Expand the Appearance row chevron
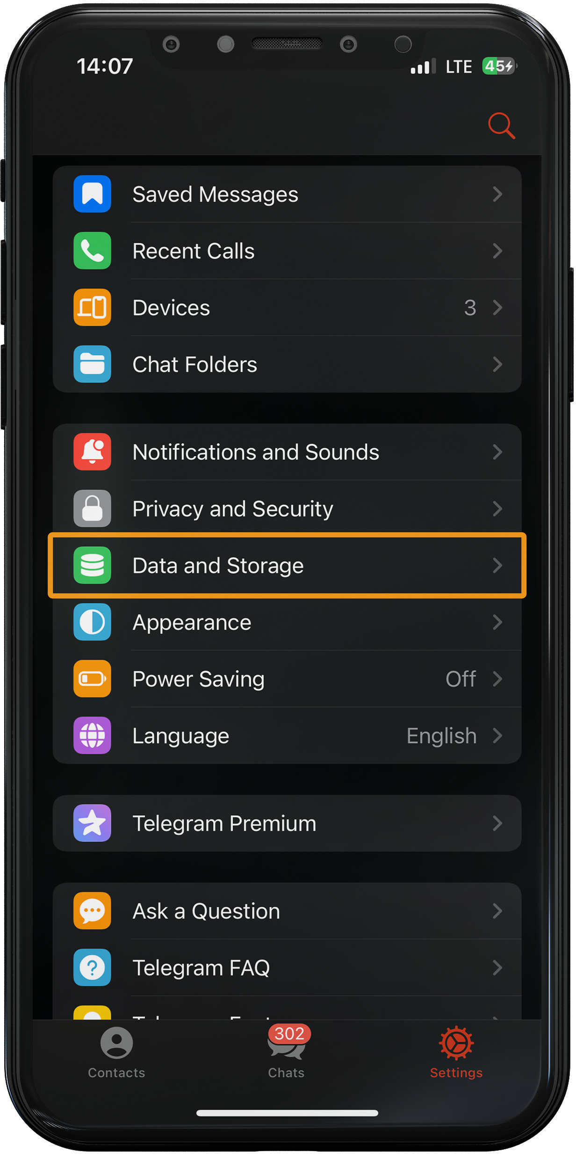 click(497, 622)
